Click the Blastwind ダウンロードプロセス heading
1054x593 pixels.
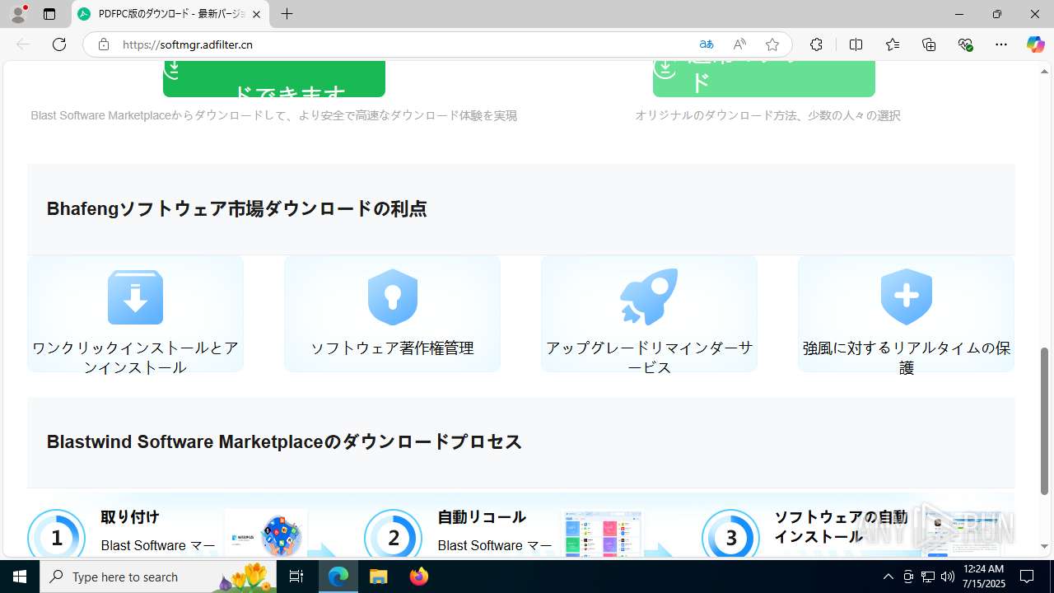coord(284,441)
